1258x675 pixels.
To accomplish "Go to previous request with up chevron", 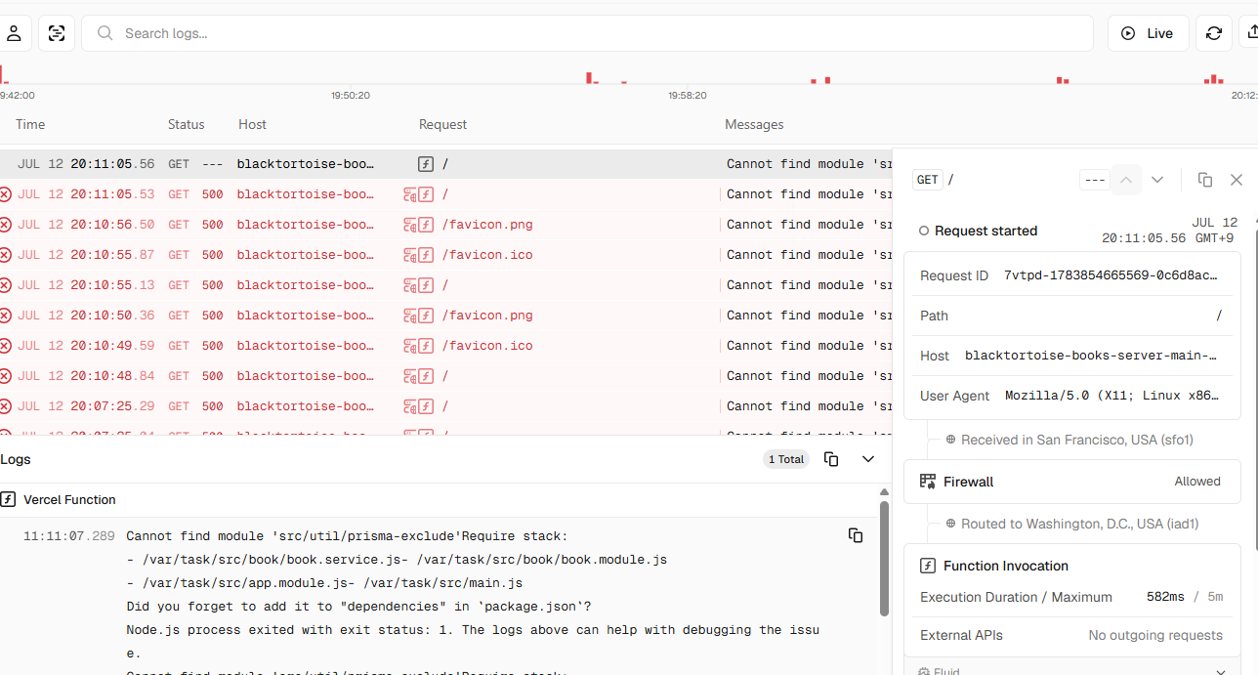I will click(x=1126, y=180).
